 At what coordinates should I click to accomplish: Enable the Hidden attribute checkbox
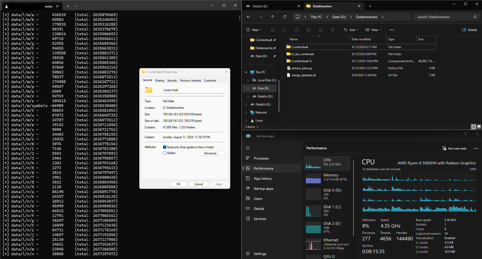[165, 153]
